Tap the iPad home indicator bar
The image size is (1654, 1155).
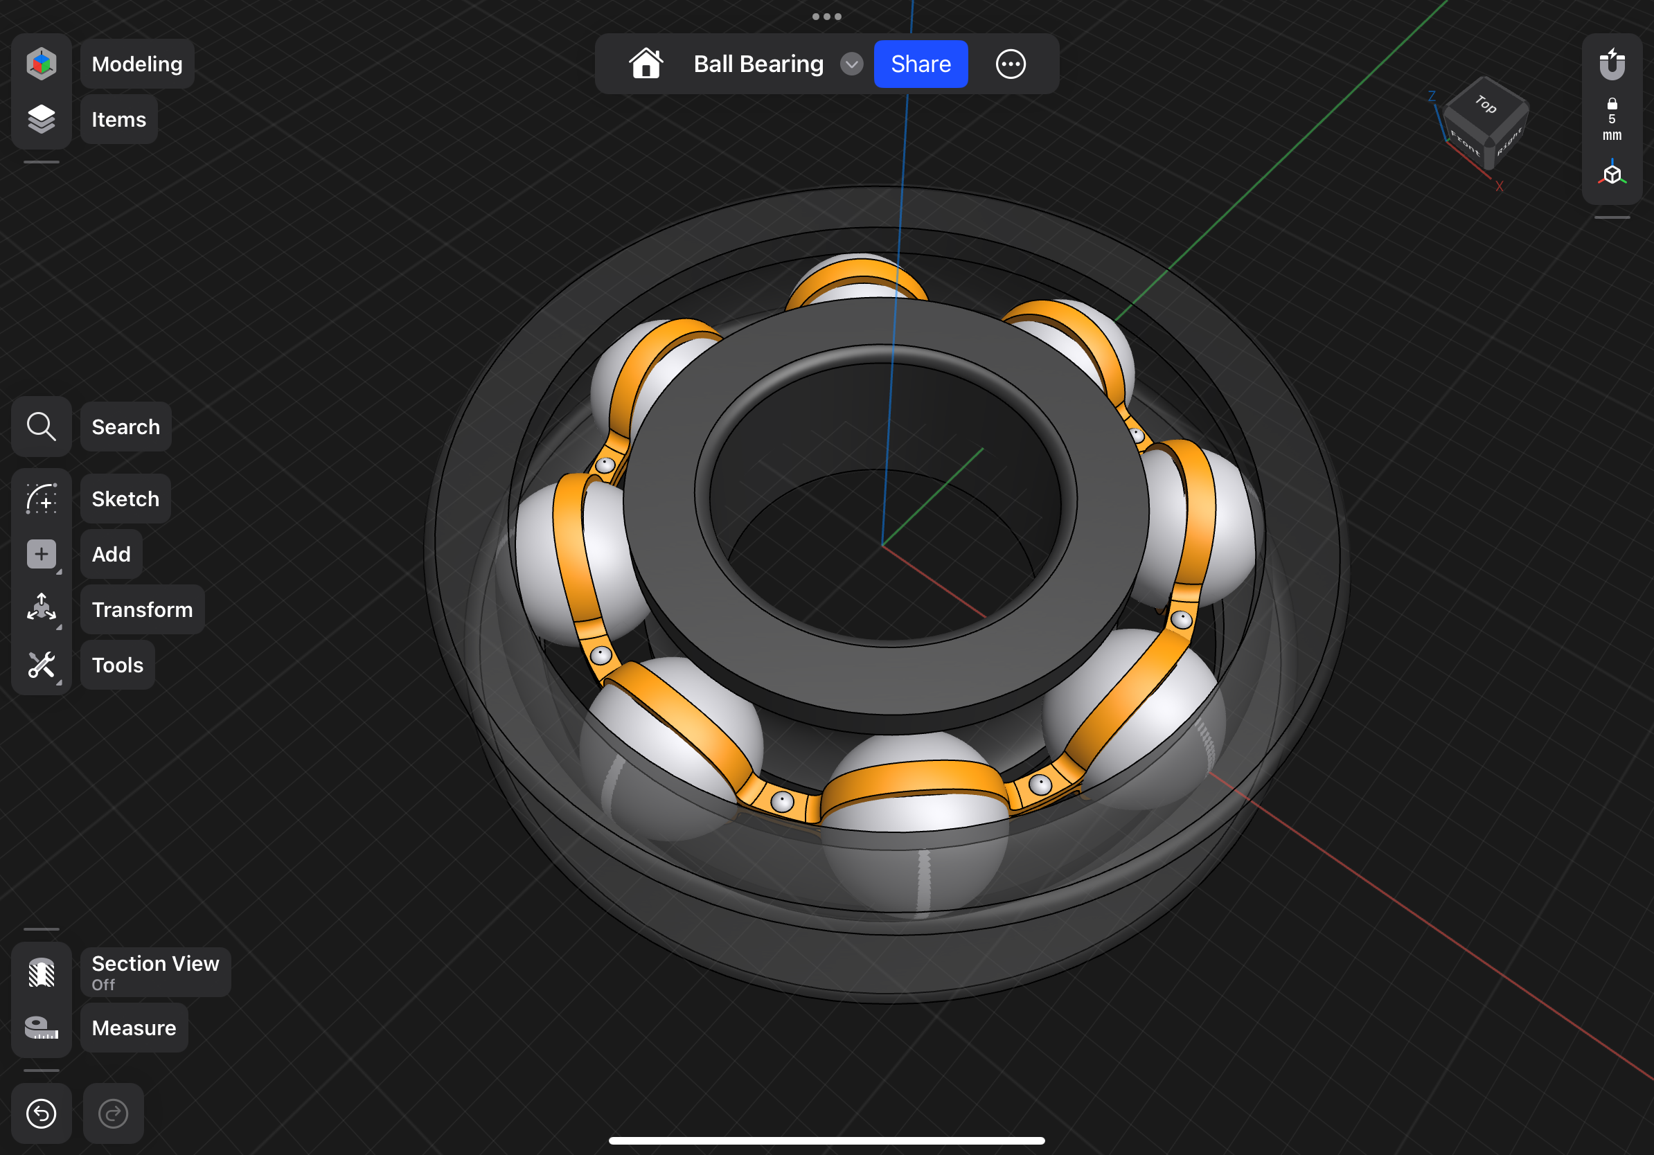826,1140
